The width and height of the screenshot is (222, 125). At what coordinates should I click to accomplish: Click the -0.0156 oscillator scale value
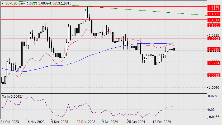(214, 117)
